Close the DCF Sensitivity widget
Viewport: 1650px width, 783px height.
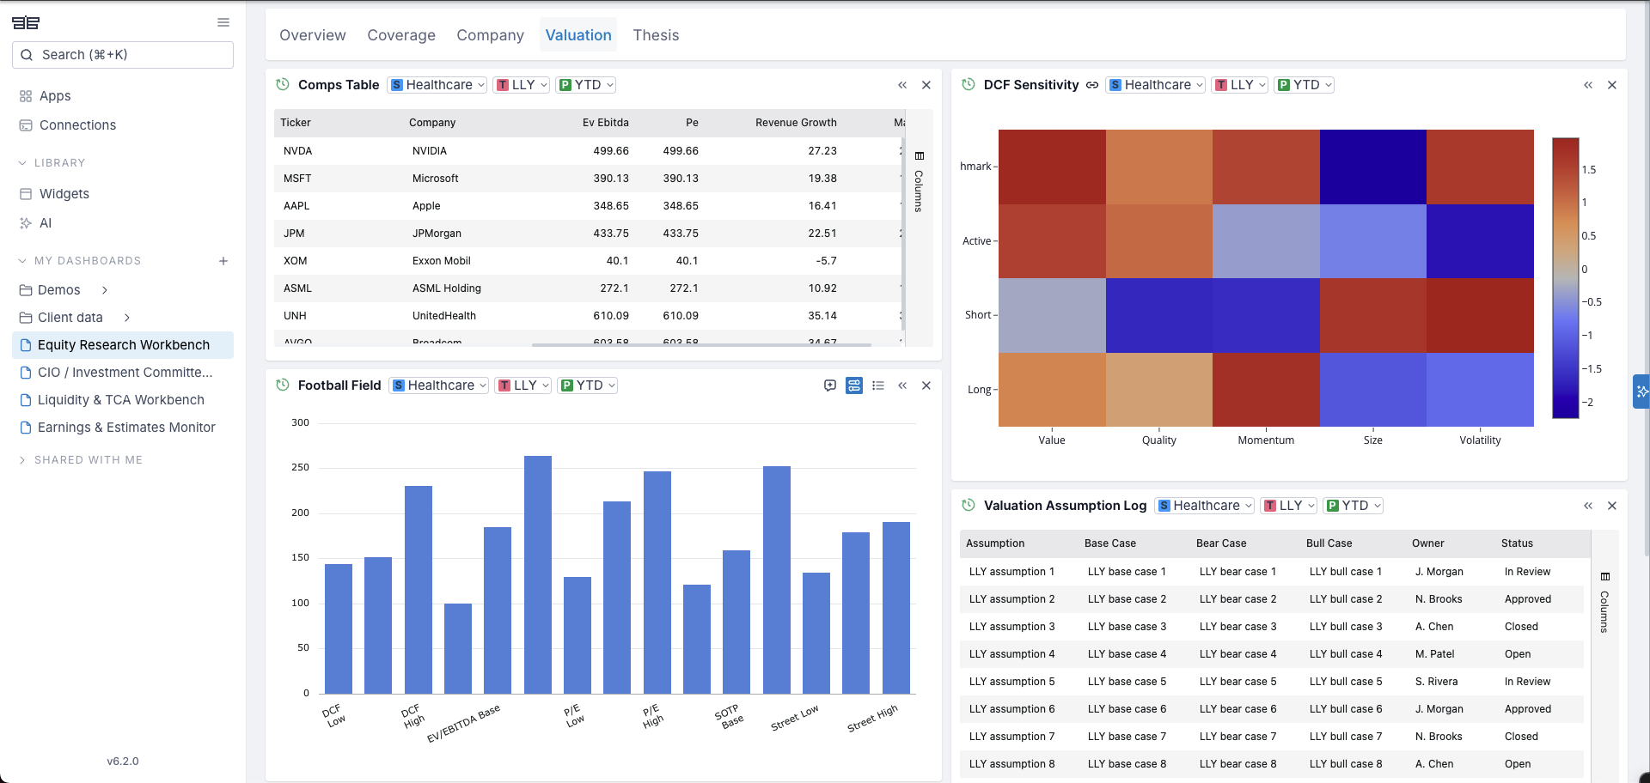click(1612, 85)
